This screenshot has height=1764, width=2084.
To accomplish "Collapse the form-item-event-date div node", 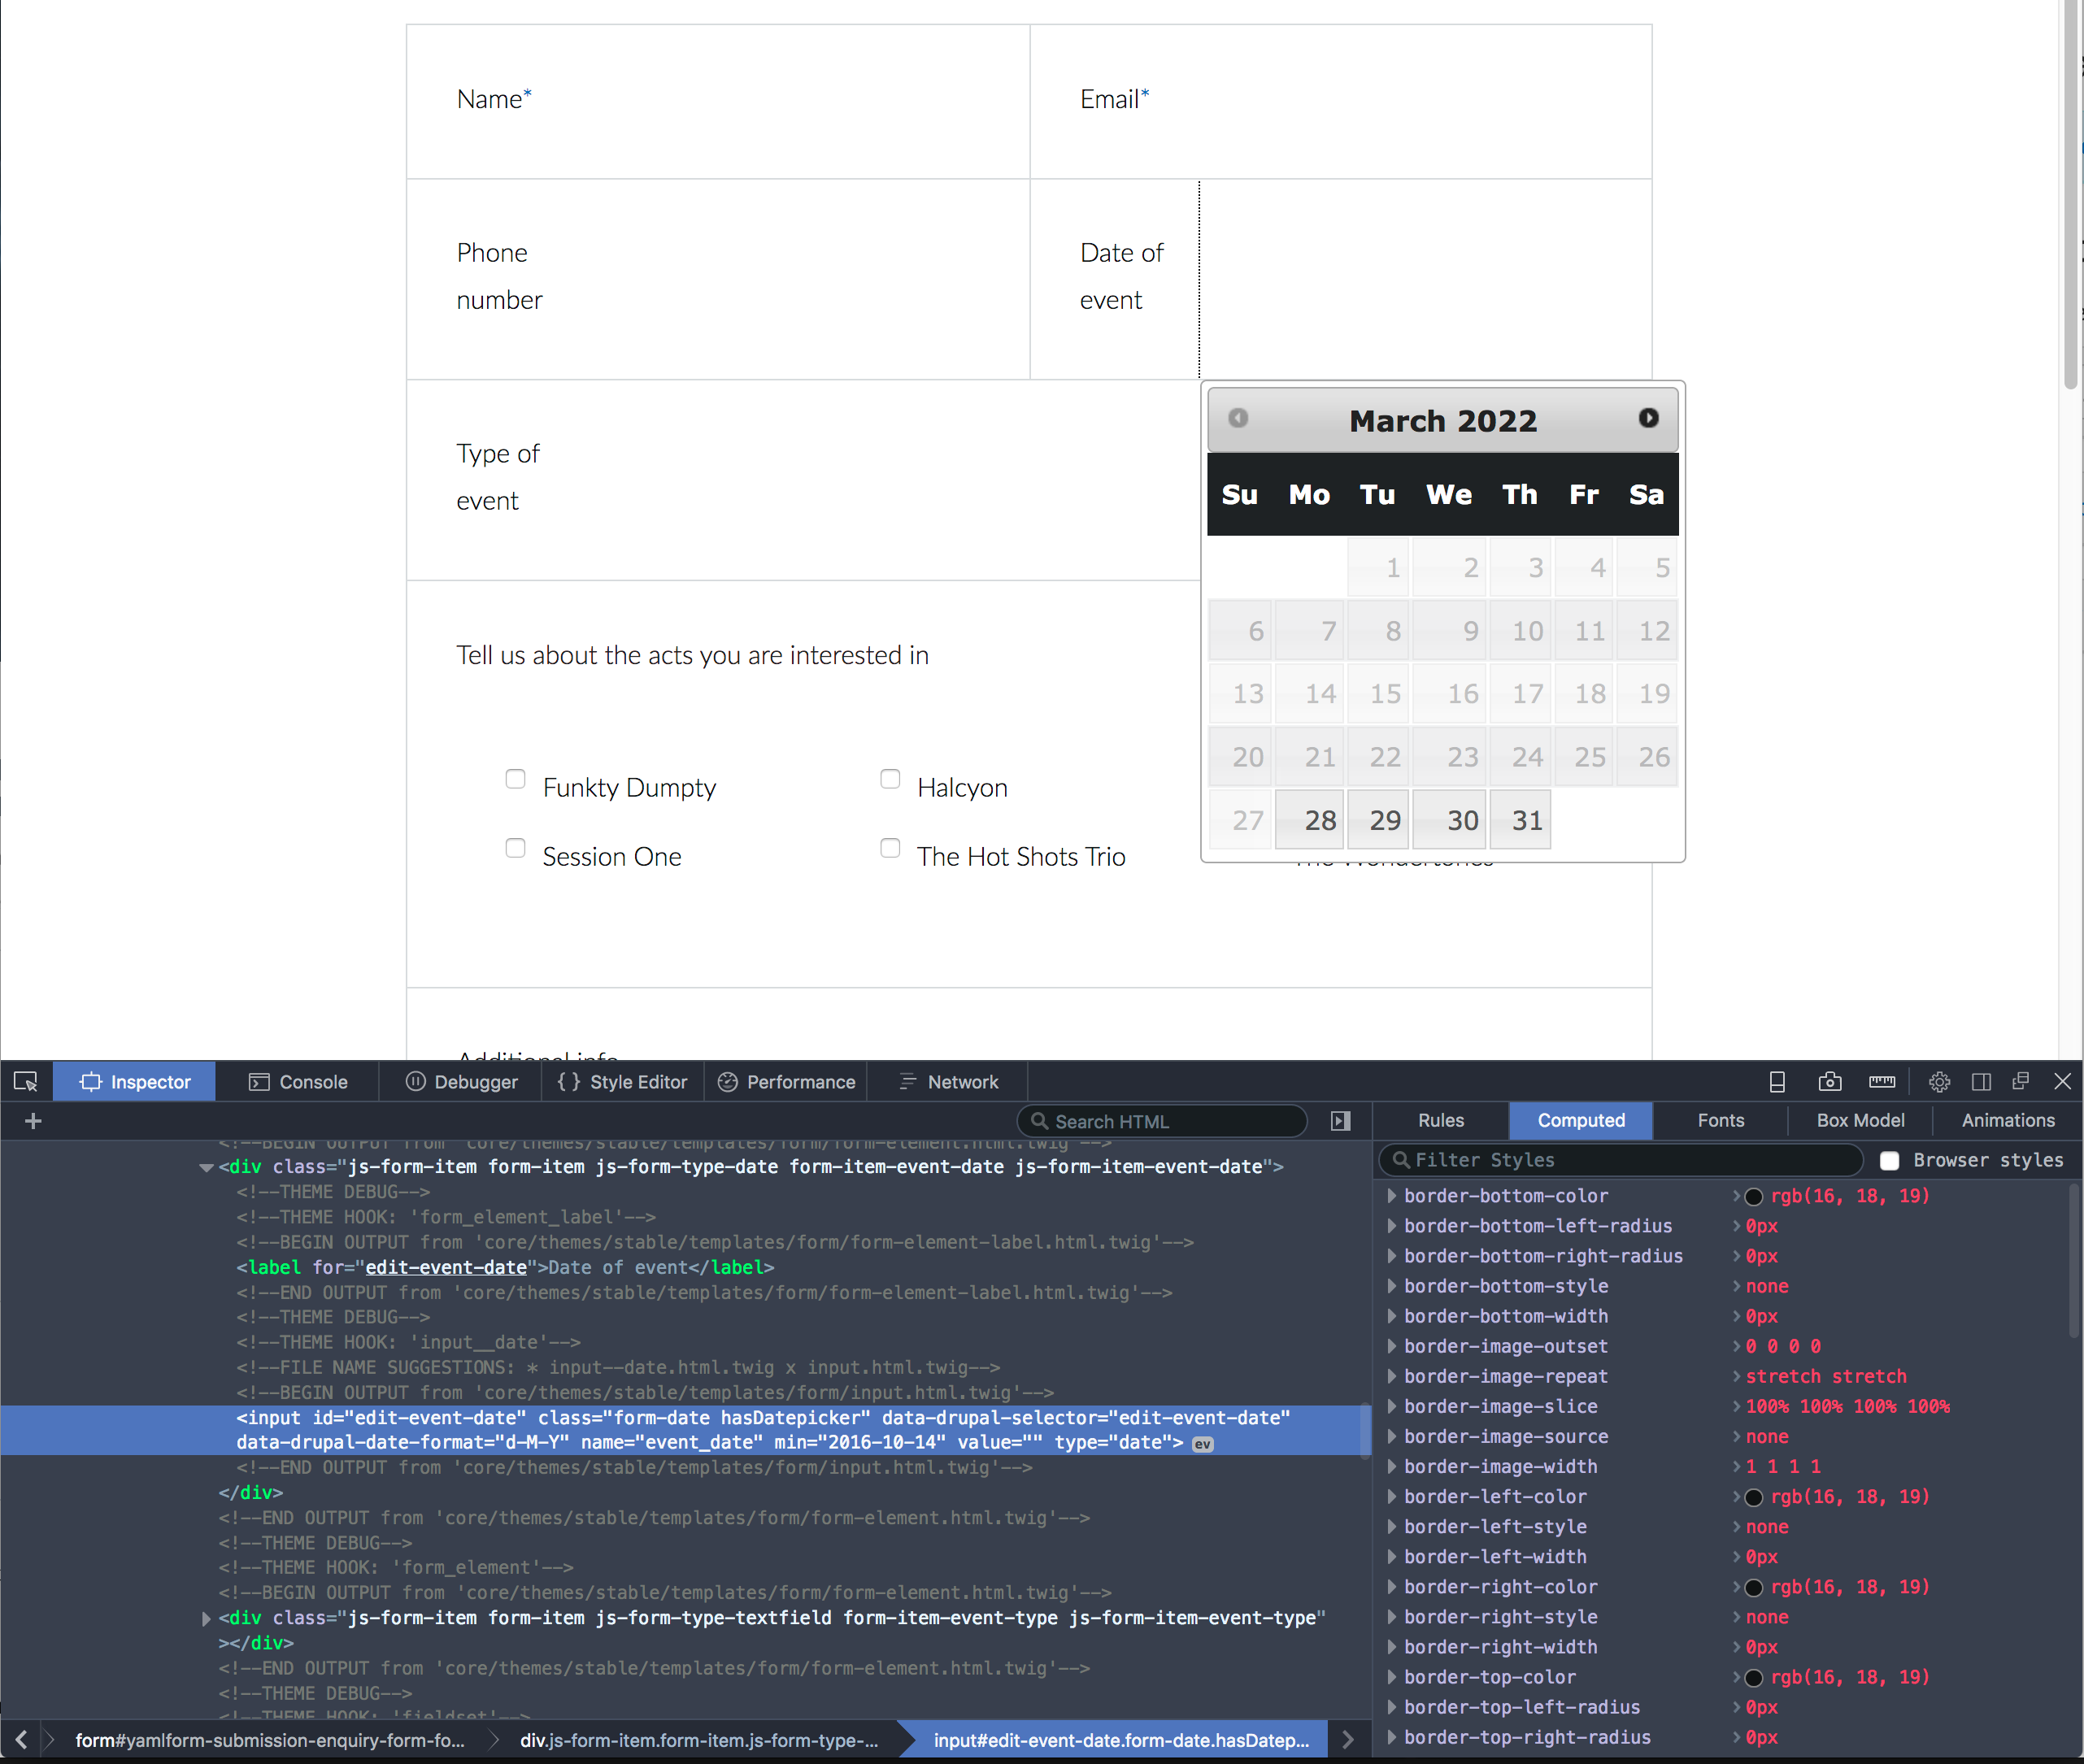I will [206, 1167].
